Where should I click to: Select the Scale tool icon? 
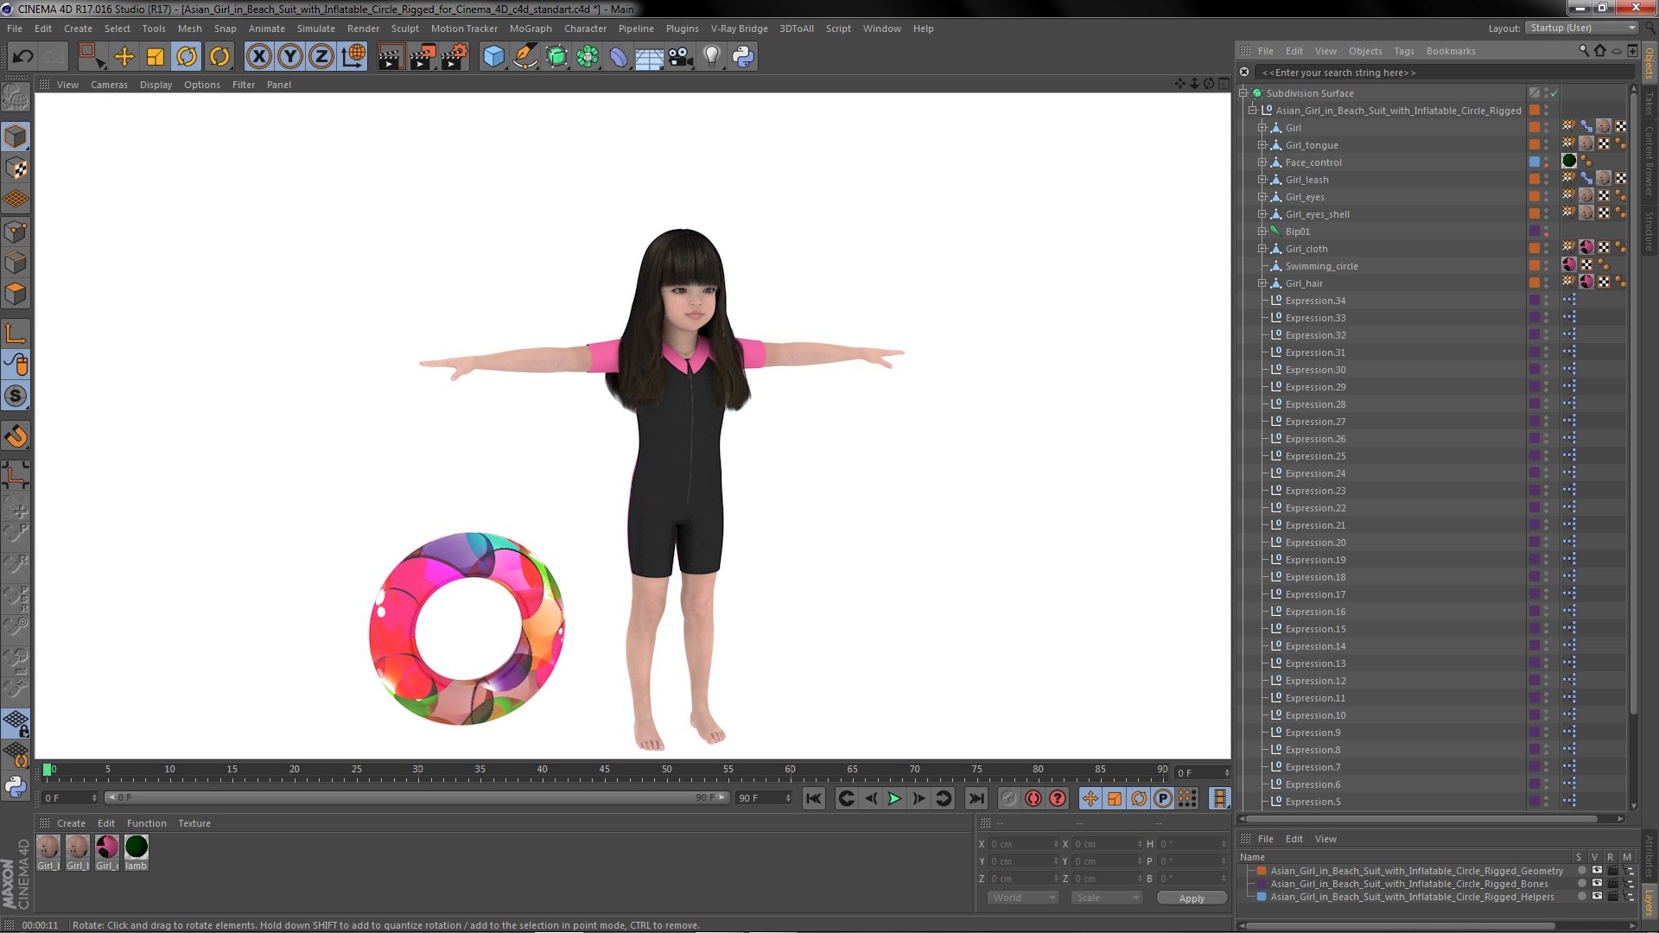pyautogui.click(x=156, y=57)
